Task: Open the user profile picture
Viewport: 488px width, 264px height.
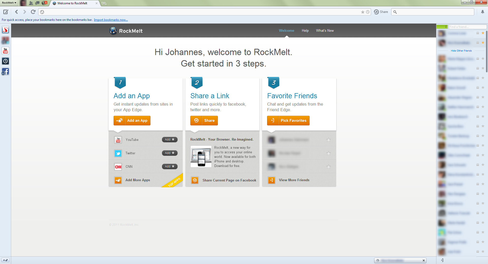Action: pyautogui.click(x=23, y=3)
